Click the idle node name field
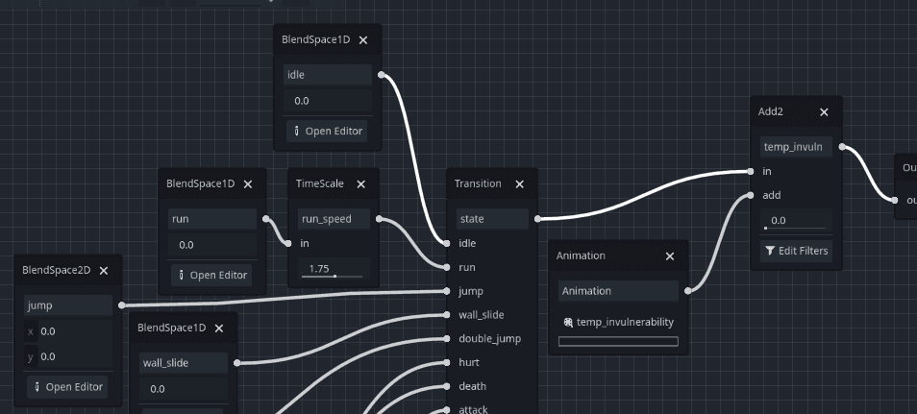The image size is (917, 414). (328, 75)
